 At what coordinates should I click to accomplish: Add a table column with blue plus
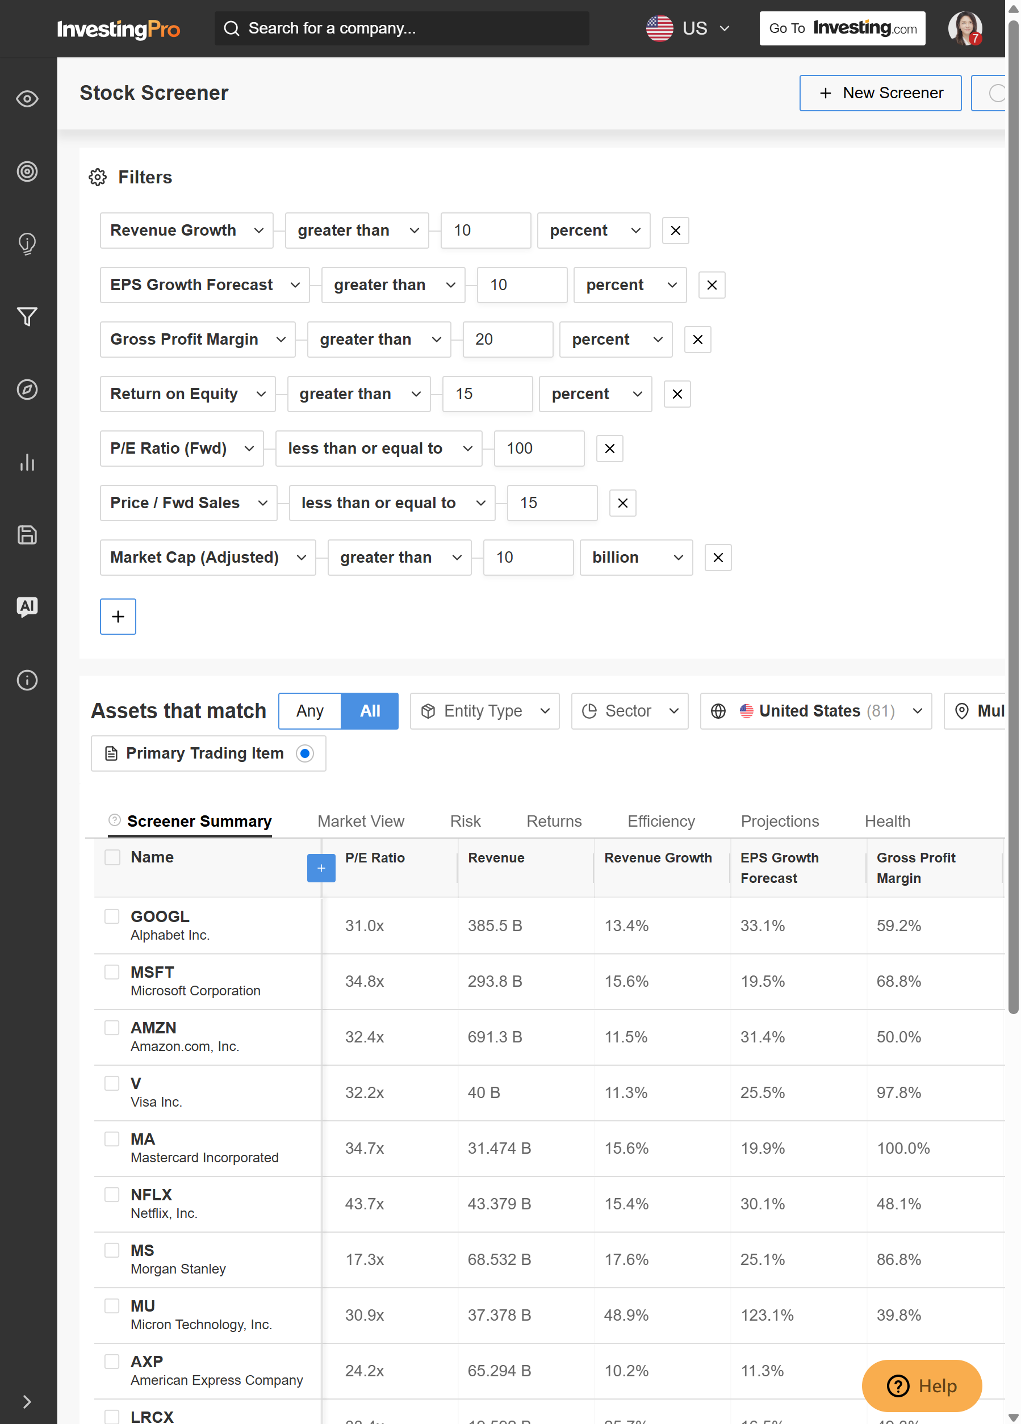click(321, 868)
